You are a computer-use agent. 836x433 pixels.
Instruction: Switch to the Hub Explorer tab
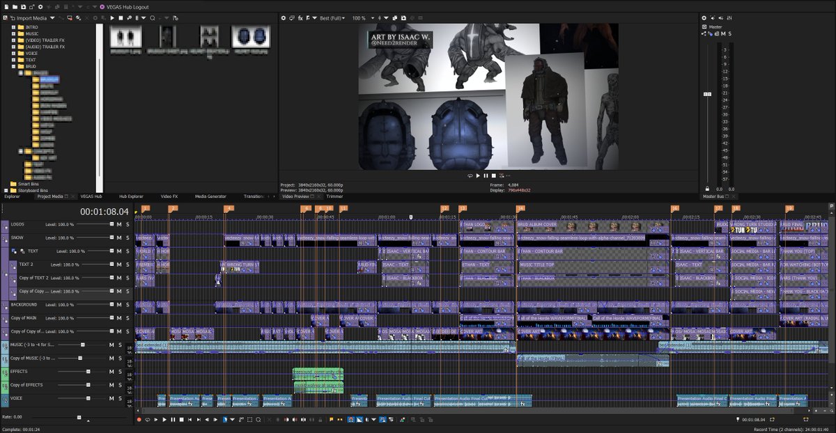[x=131, y=196]
